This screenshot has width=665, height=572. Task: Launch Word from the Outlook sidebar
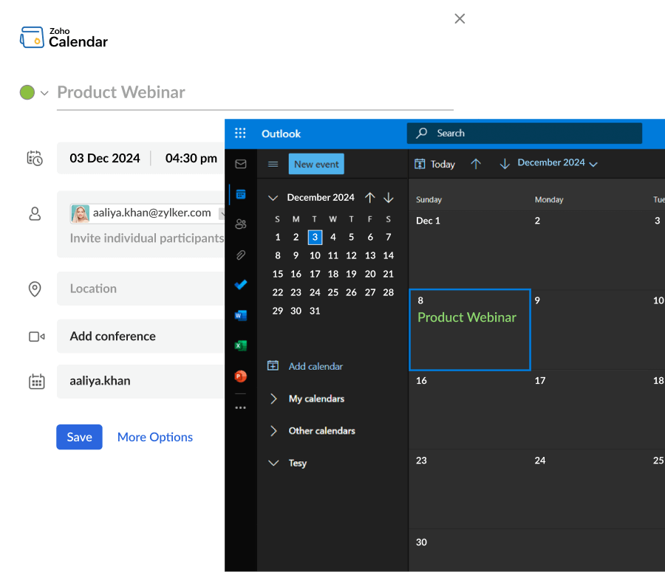click(x=240, y=315)
